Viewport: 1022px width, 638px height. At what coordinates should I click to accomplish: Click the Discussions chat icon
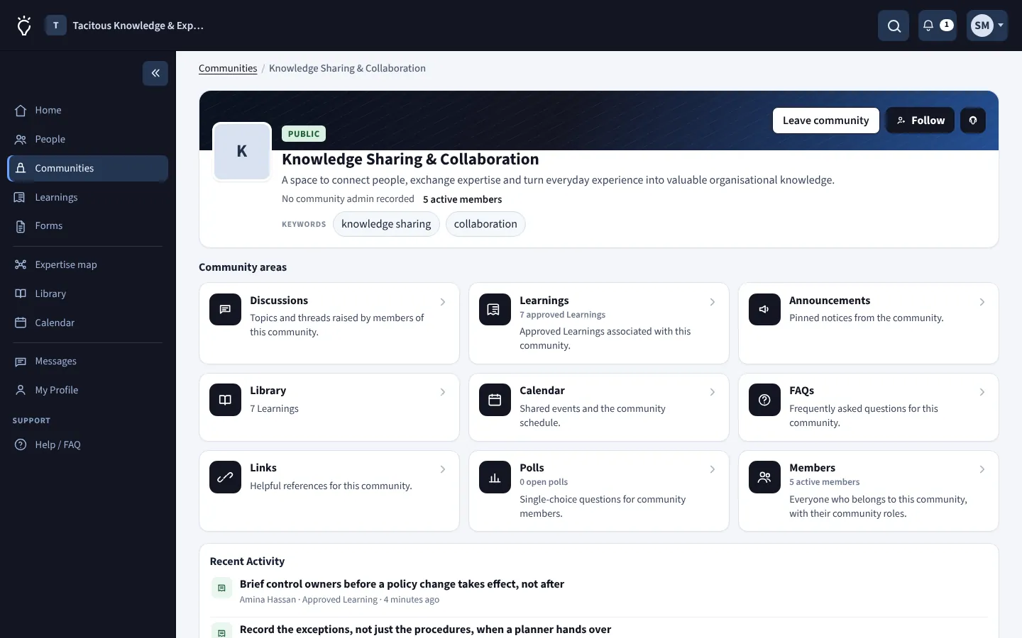(x=225, y=309)
